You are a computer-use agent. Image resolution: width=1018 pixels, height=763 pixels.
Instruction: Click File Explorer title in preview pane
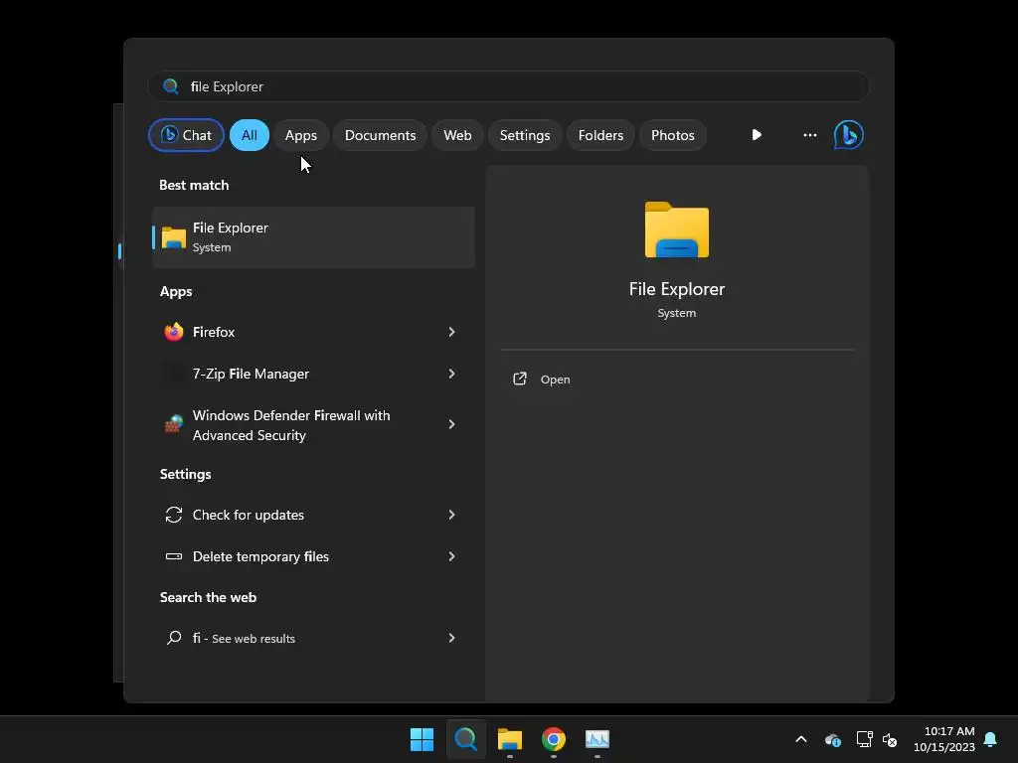pyautogui.click(x=676, y=289)
